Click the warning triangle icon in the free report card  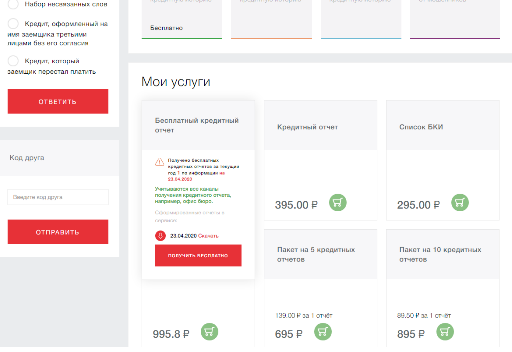click(160, 162)
